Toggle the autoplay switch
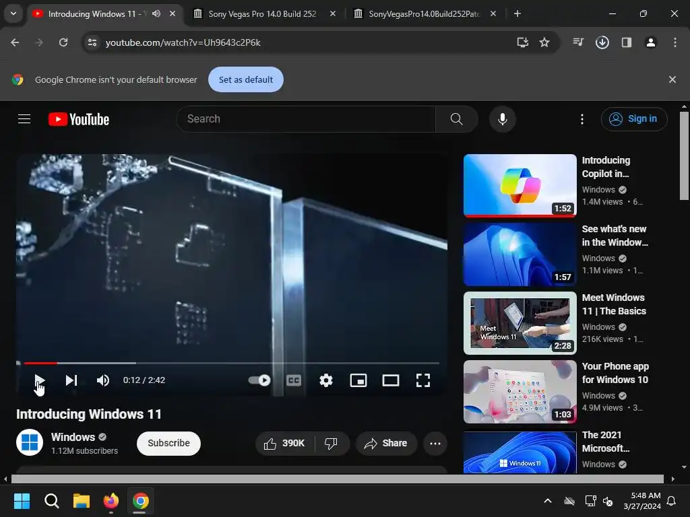Image resolution: width=690 pixels, height=517 pixels. [x=259, y=380]
